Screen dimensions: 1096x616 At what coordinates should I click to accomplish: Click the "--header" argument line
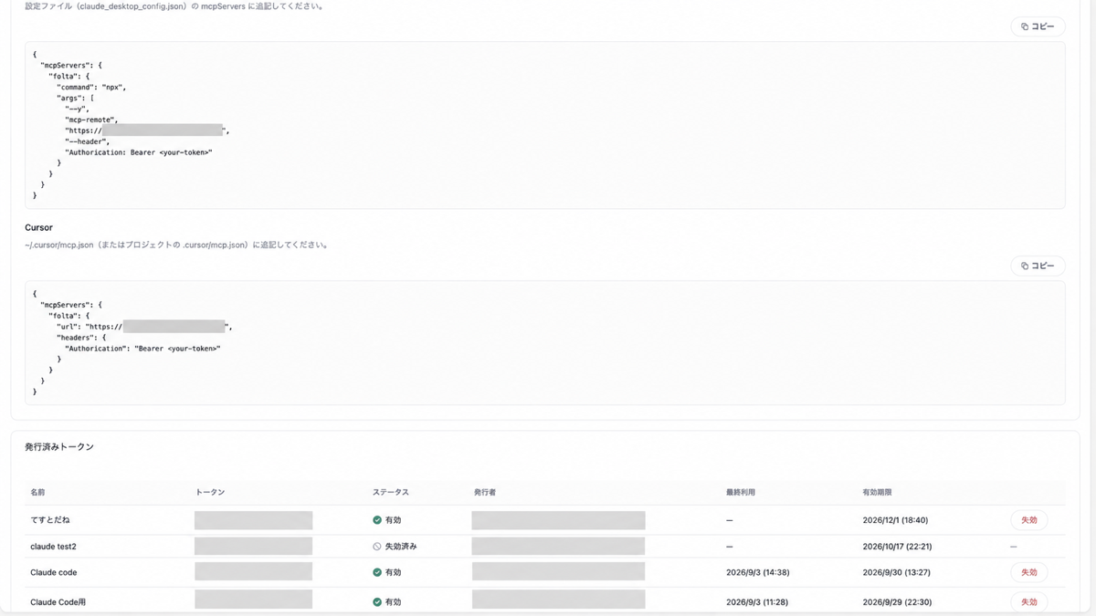point(87,141)
